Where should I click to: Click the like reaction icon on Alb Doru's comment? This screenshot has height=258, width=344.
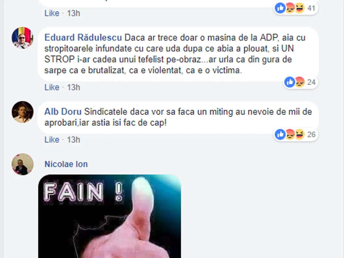pyautogui.click(x=280, y=134)
